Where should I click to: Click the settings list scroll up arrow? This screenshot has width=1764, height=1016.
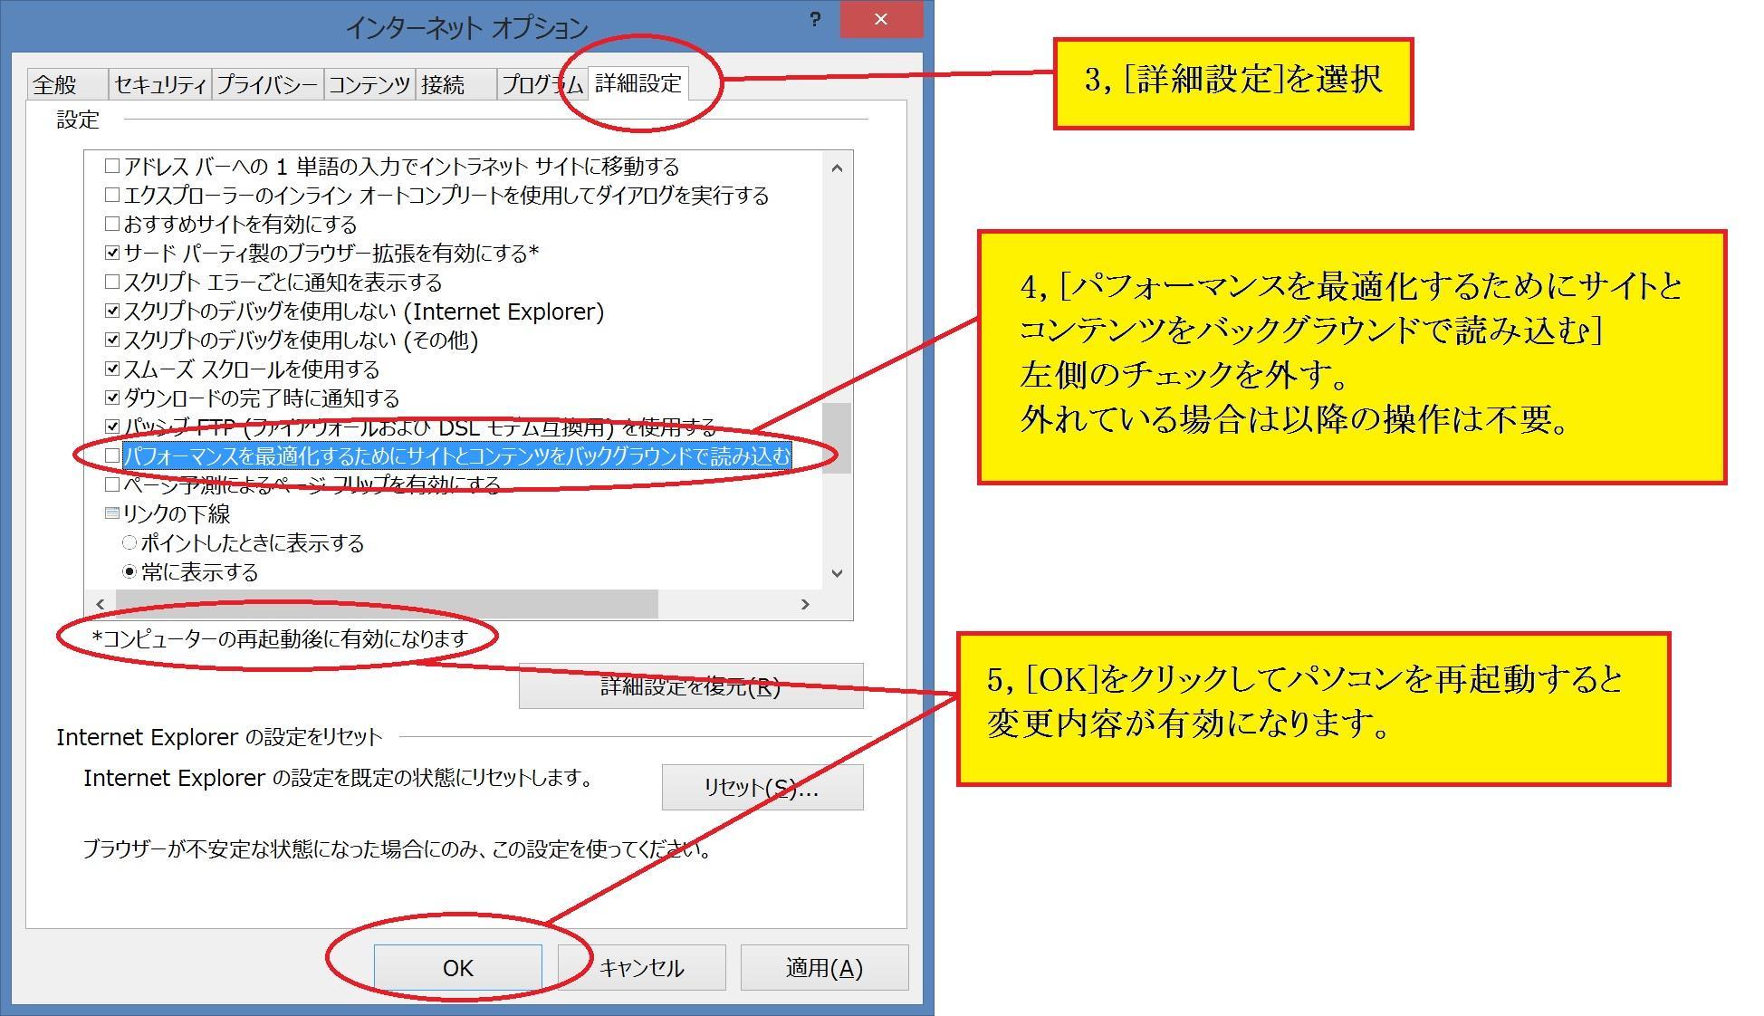pyautogui.click(x=837, y=168)
